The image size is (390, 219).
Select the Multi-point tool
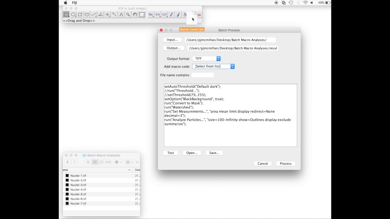click(x=108, y=15)
